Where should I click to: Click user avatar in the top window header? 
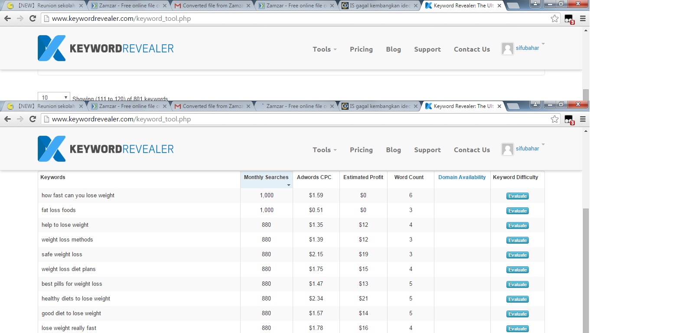click(507, 49)
